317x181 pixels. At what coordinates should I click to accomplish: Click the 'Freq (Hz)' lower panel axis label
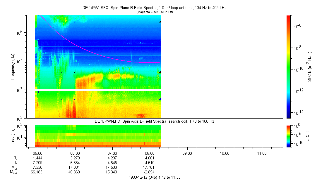tap(13, 136)
